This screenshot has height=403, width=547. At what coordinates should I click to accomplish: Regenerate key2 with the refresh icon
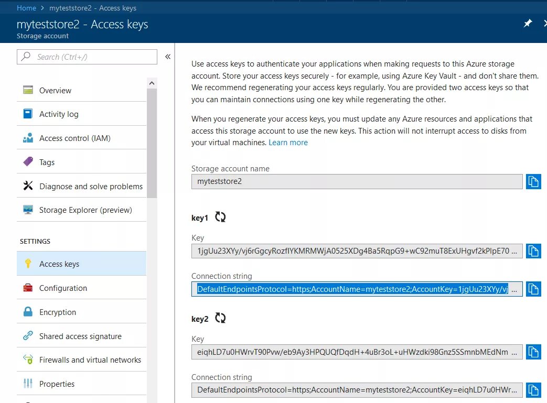(220, 318)
